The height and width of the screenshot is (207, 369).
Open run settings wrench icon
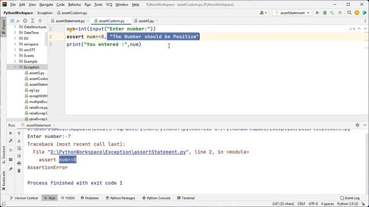(10, 140)
